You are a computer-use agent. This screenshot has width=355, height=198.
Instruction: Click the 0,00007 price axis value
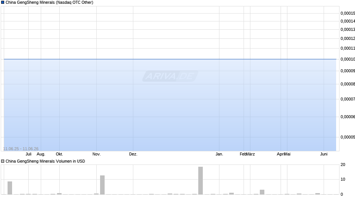pyautogui.click(x=348, y=99)
